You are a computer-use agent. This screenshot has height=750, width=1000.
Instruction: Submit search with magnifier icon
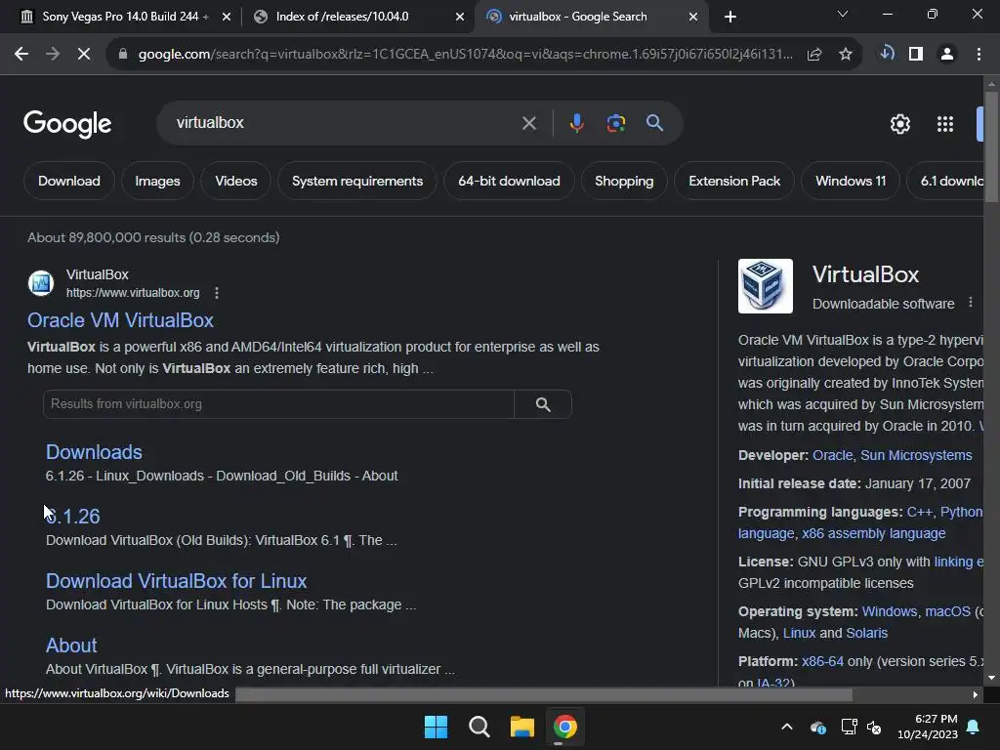655,123
